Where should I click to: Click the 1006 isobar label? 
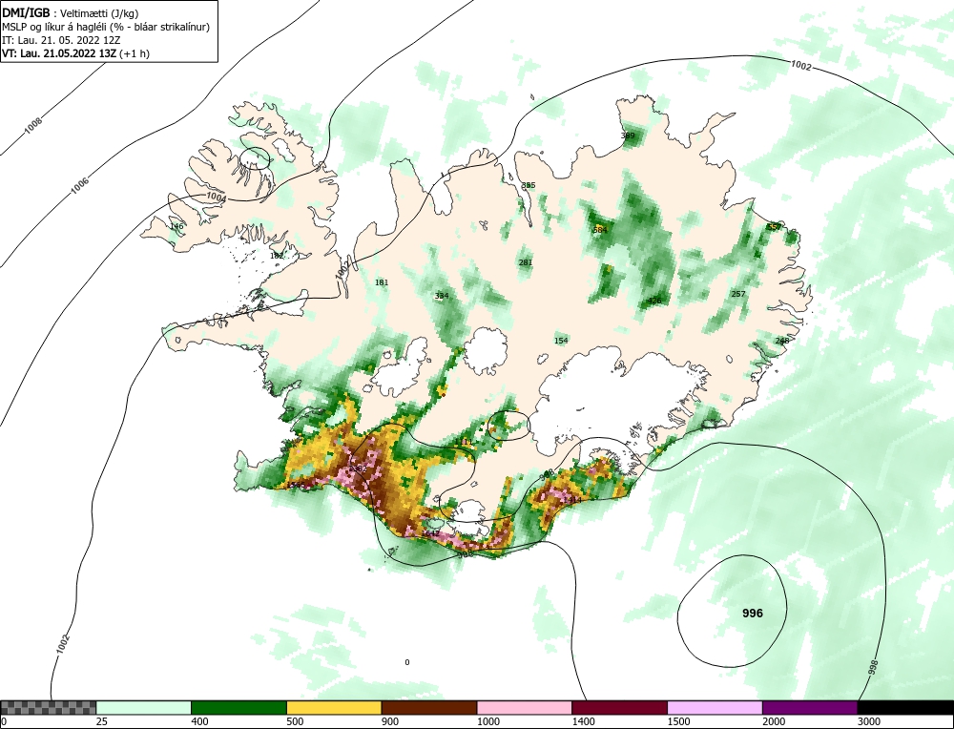point(80,185)
